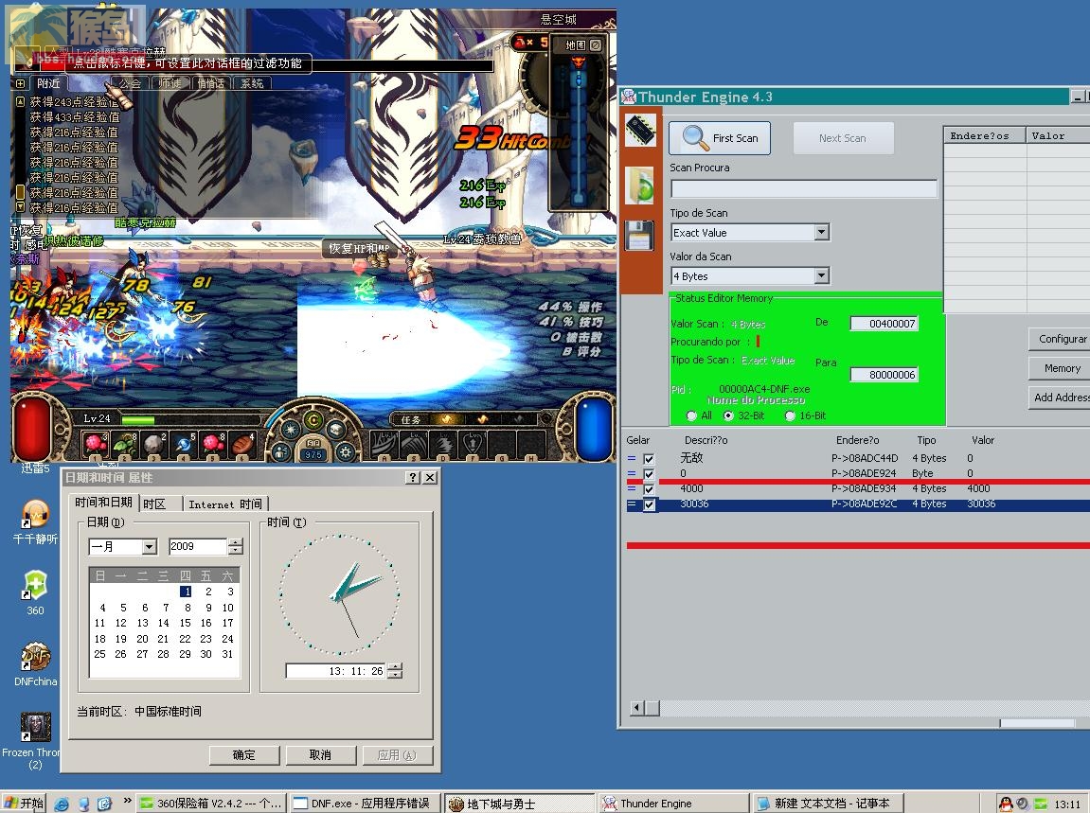1090x813 pixels.
Task: Open the chest inventory icon in game hub
Action: tap(336, 430)
